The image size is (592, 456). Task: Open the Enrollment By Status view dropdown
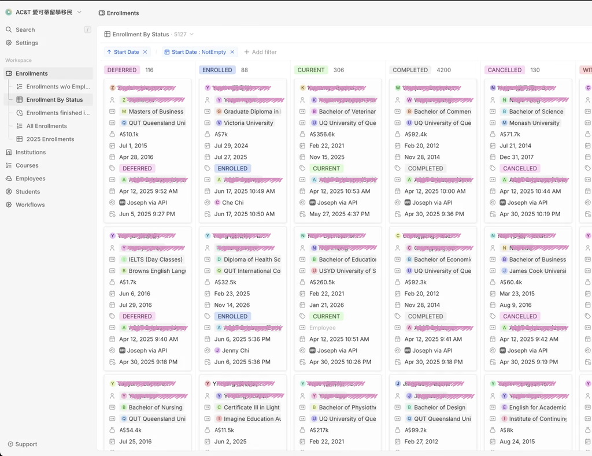click(149, 34)
